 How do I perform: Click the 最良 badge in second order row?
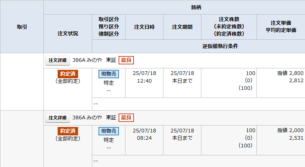coord(126,118)
